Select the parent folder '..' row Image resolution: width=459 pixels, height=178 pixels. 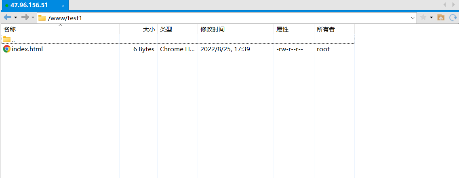[x=178, y=39]
